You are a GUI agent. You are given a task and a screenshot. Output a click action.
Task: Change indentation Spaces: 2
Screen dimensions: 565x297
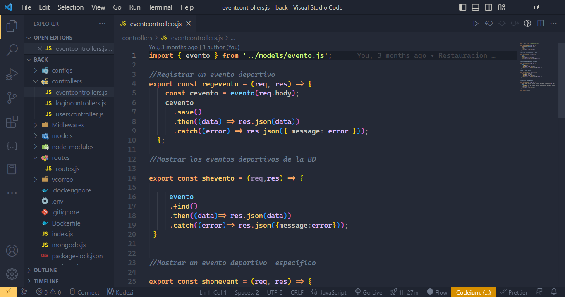pyautogui.click(x=247, y=292)
